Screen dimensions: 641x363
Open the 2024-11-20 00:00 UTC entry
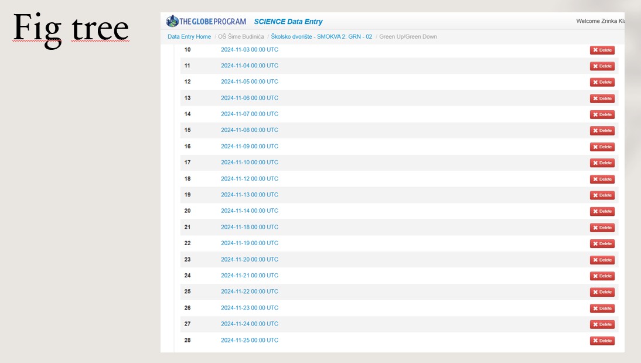pyautogui.click(x=249, y=260)
